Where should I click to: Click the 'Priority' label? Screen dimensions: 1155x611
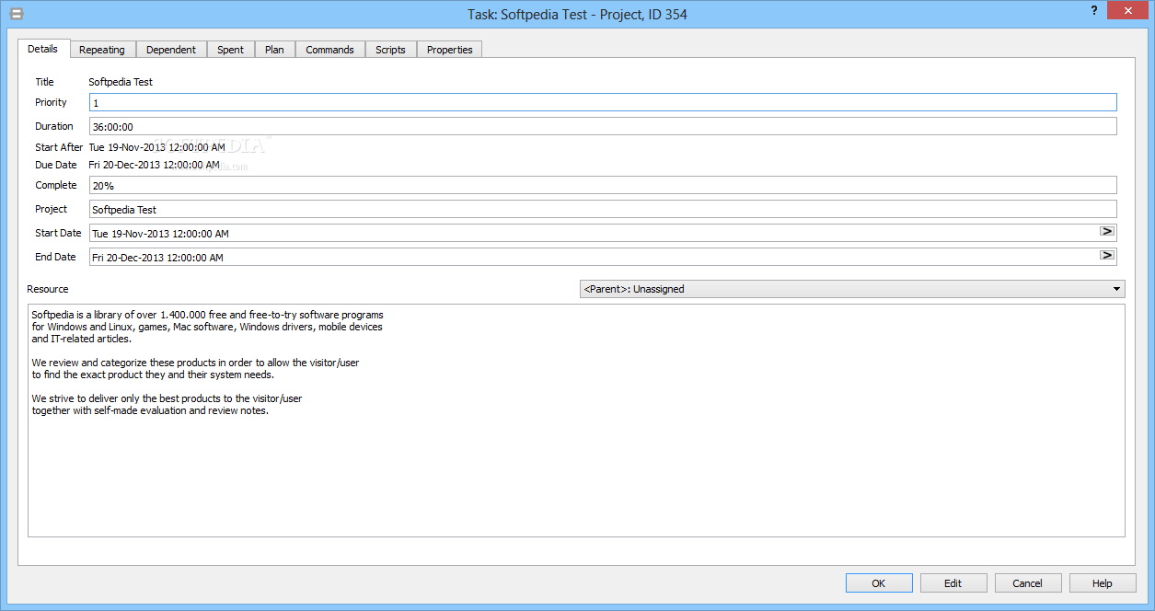point(52,102)
